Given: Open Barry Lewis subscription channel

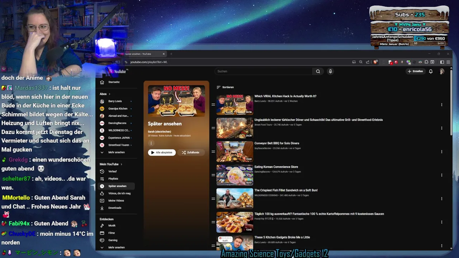Looking at the screenshot, I should click(x=117, y=101).
